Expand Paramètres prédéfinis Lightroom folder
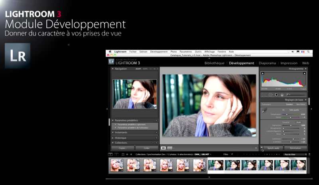 [116, 124]
